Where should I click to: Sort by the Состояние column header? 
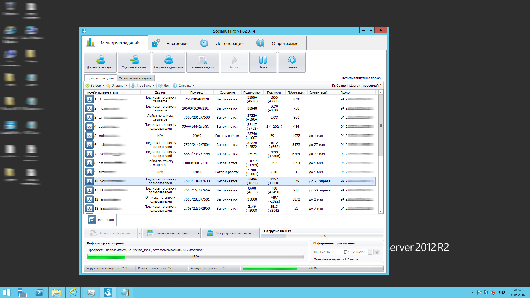[x=227, y=92]
